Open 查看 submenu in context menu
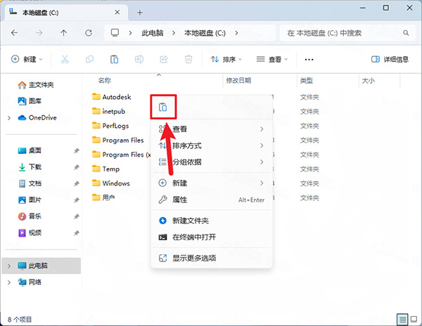The width and height of the screenshot is (422, 326). coord(212,129)
